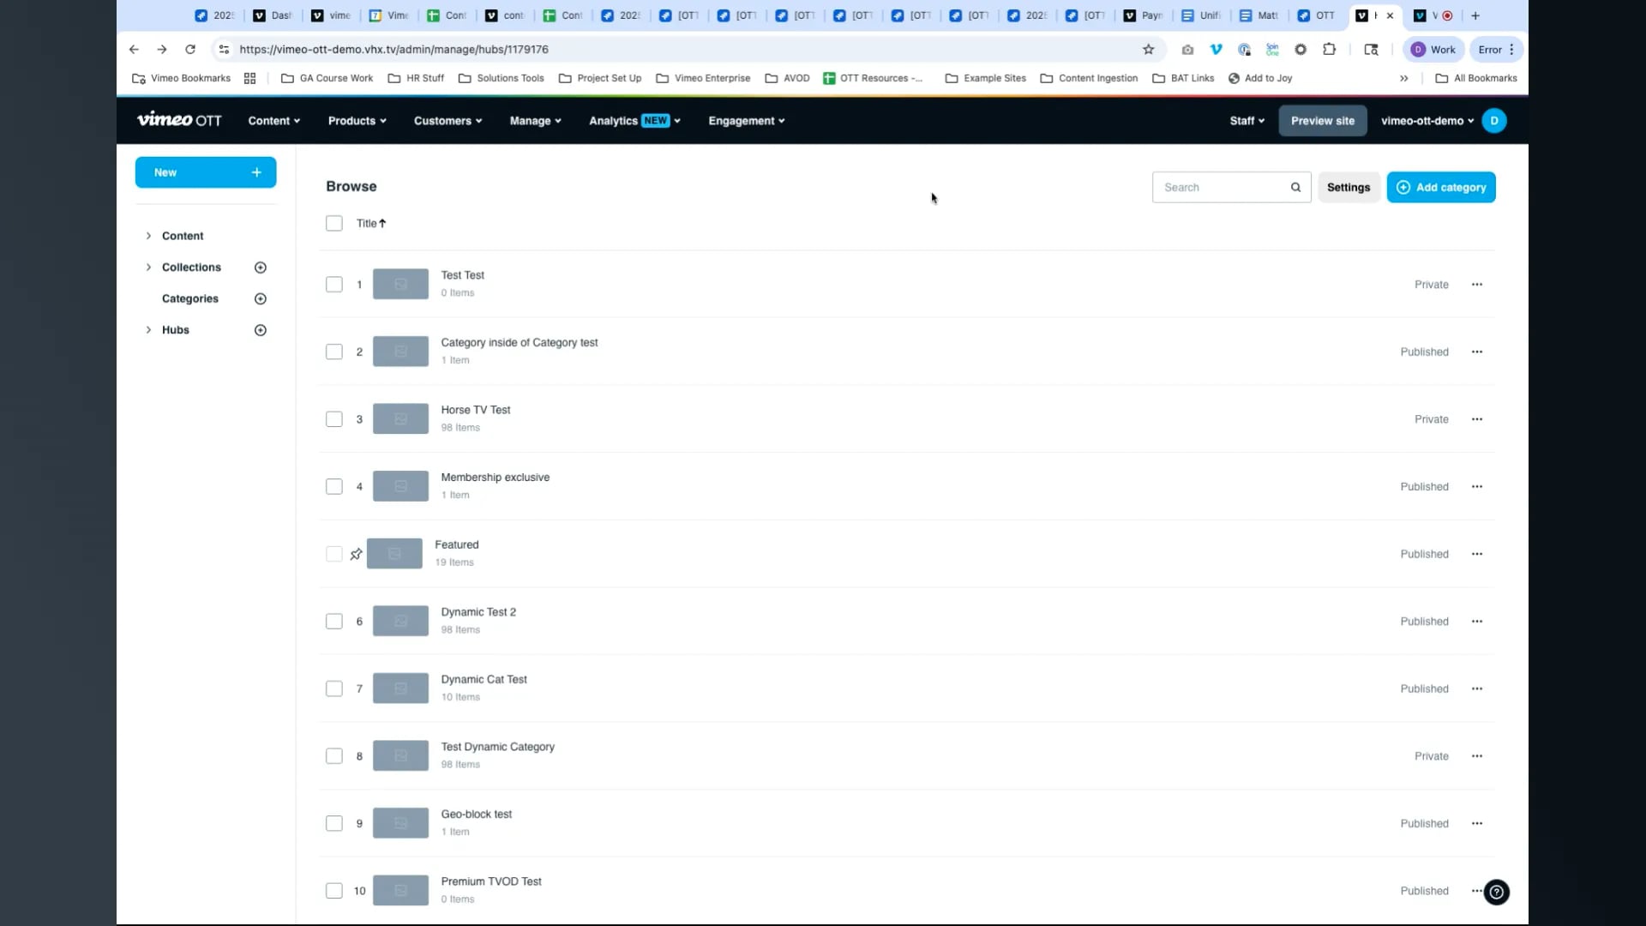Click the search magnifier icon
The image size is (1646, 926).
pyautogui.click(x=1295, y=188)
